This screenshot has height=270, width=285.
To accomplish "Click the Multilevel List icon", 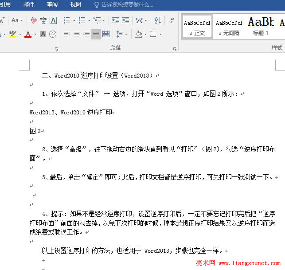I will 97,20.
